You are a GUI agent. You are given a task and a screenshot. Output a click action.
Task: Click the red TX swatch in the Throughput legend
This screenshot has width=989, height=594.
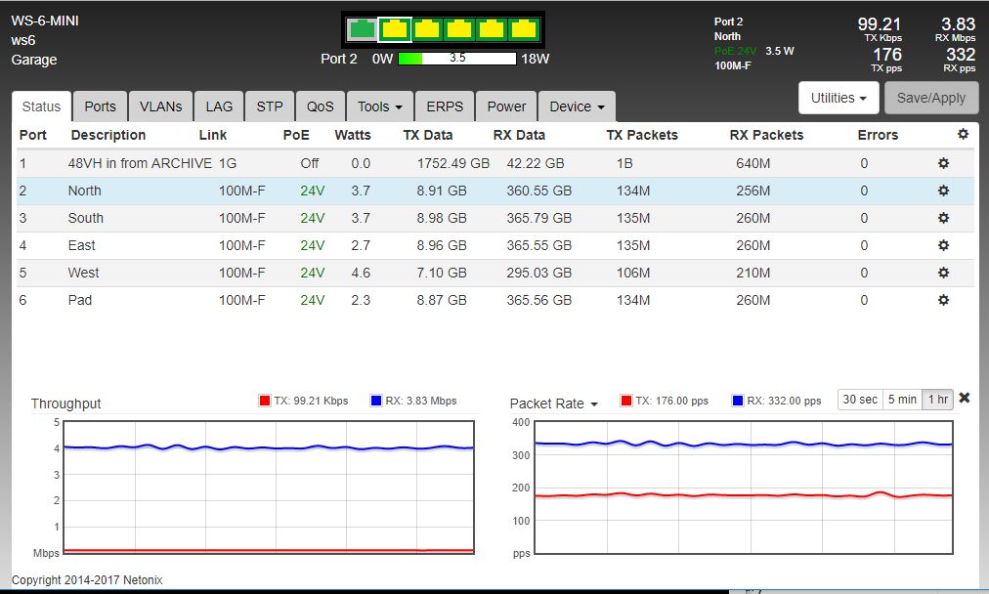264,401
